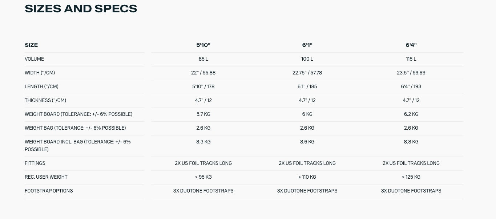Select the 6'1" size column header

[307, 45]
